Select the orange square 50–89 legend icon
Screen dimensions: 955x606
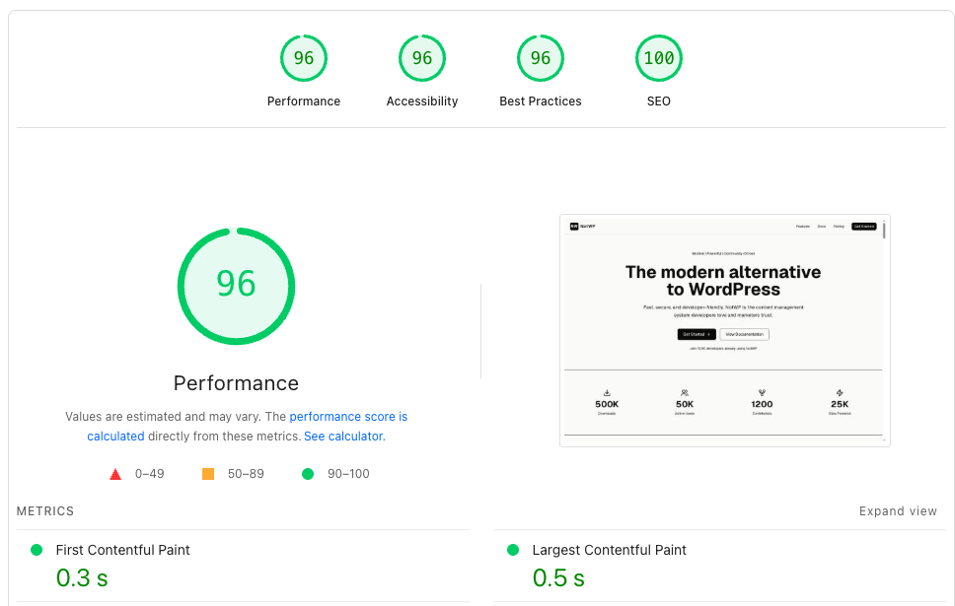pos(207,473)
